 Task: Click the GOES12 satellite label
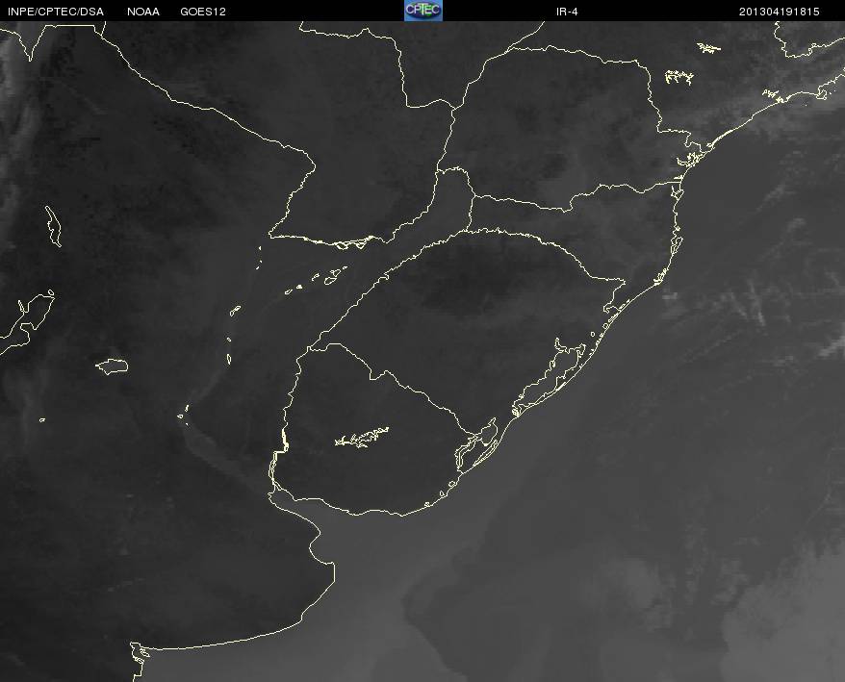(203, 12)
